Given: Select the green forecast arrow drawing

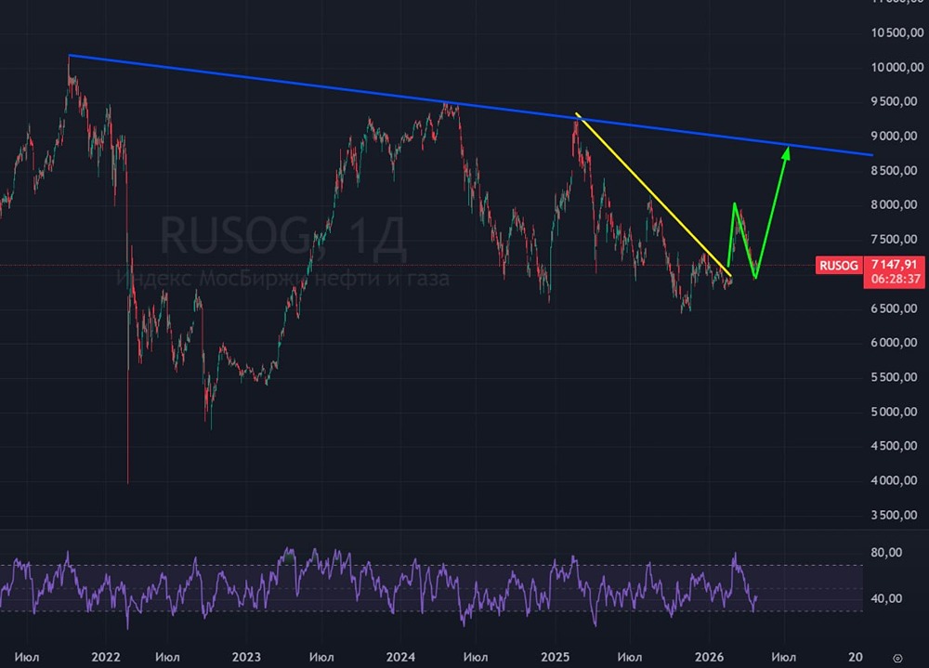Looking at the screenshot, I should 770,214.
